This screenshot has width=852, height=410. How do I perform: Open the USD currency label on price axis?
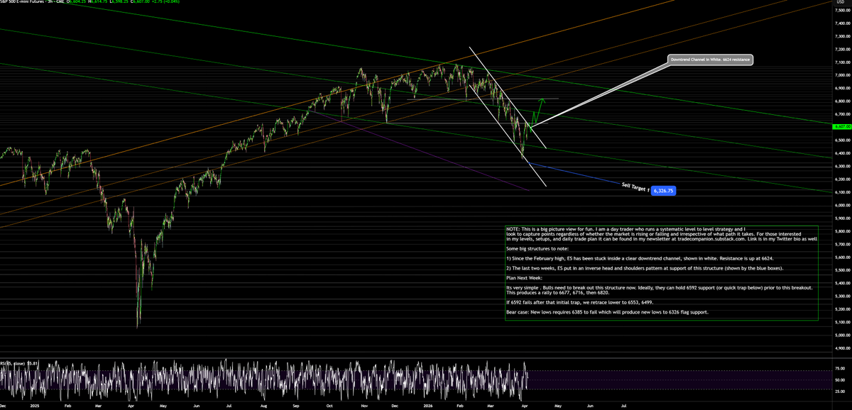point(842,2)
